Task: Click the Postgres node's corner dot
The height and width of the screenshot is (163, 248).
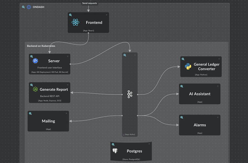Action: pyautogui.click(x=149, y=144)
